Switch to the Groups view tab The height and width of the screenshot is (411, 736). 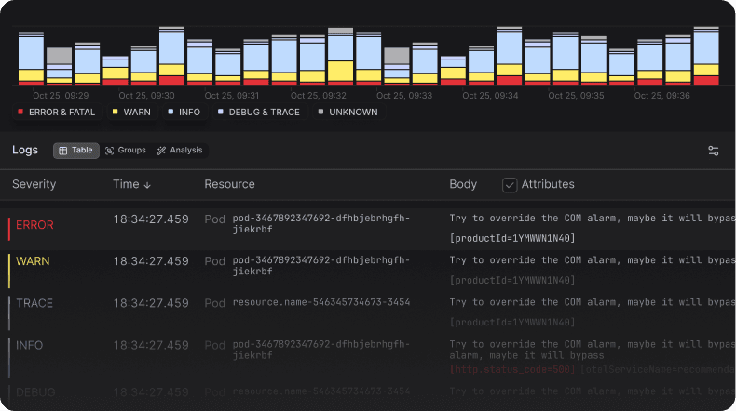(x=126, y=151)
